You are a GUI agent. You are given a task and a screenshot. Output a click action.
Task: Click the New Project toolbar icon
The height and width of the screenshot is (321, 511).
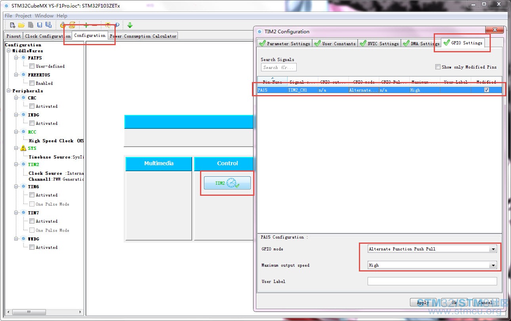pos(13,25)
